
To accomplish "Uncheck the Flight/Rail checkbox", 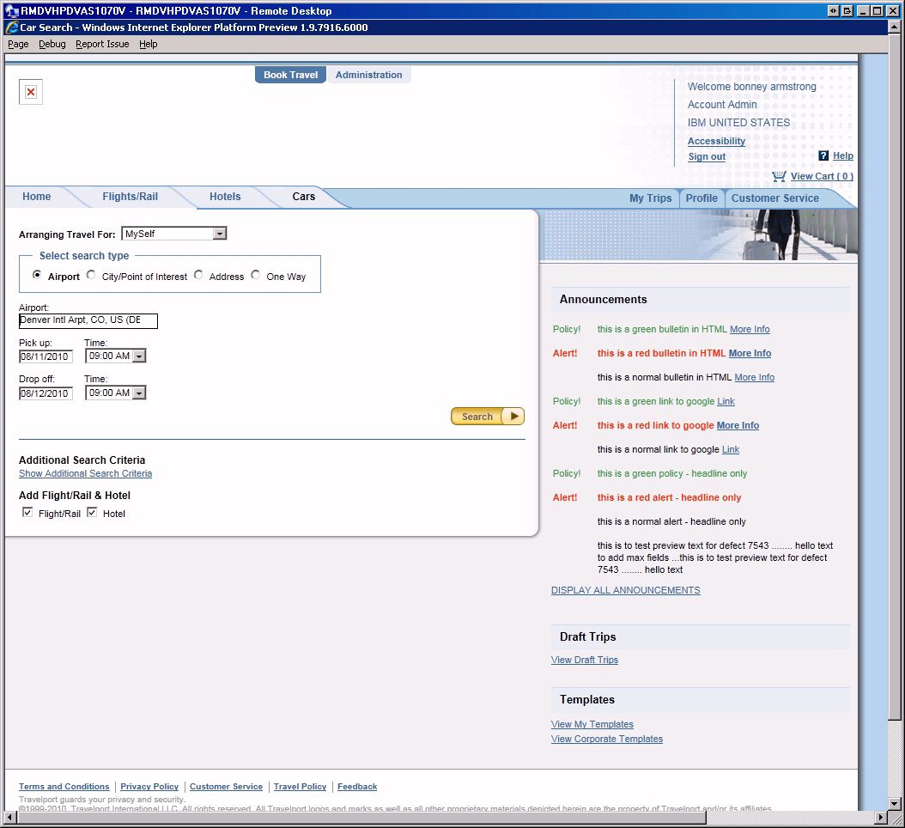I will [x=27, y=513].
